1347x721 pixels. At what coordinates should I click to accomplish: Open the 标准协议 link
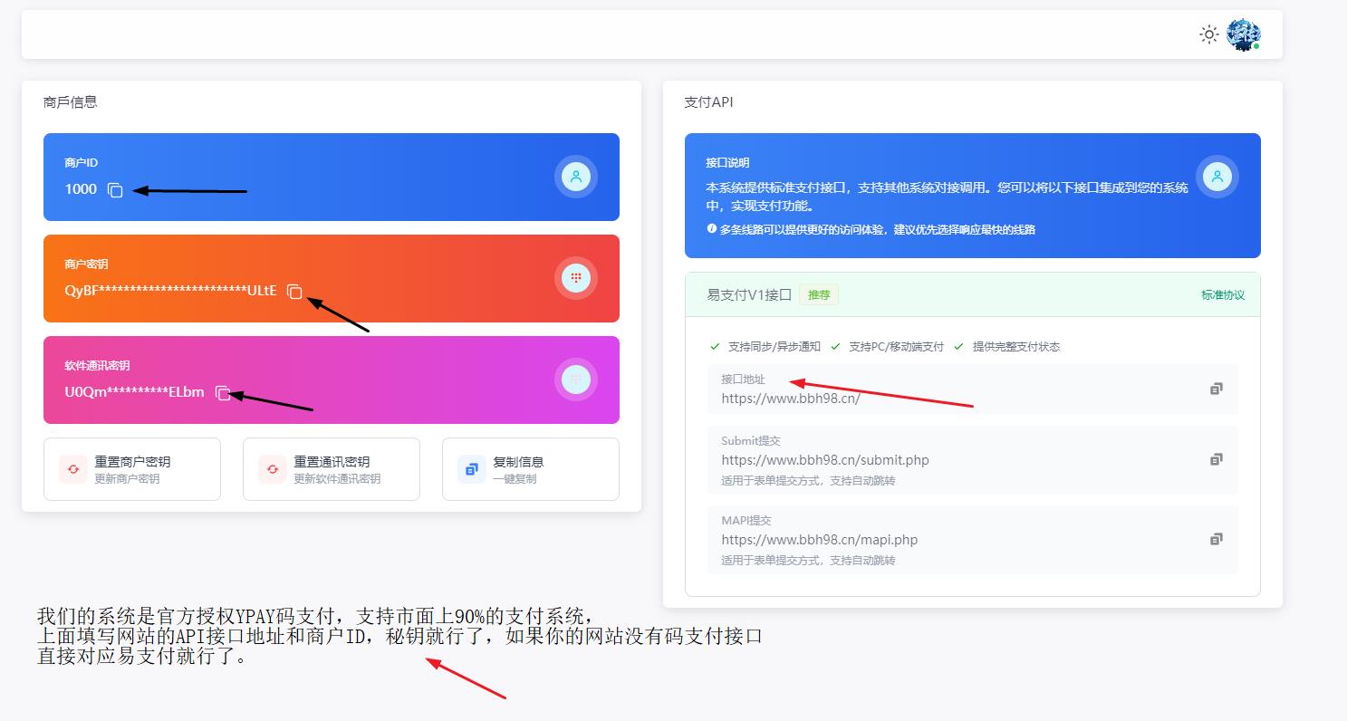[x=1223, y=295]
